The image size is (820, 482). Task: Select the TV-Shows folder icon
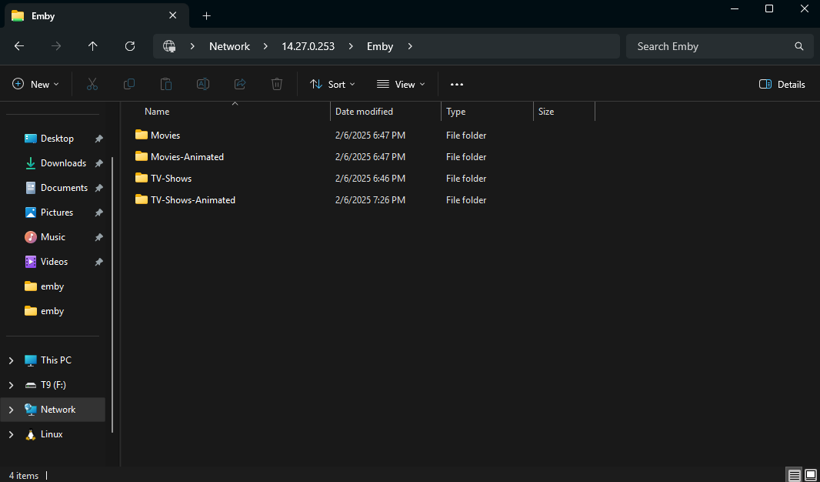click(x=142, y=178)
